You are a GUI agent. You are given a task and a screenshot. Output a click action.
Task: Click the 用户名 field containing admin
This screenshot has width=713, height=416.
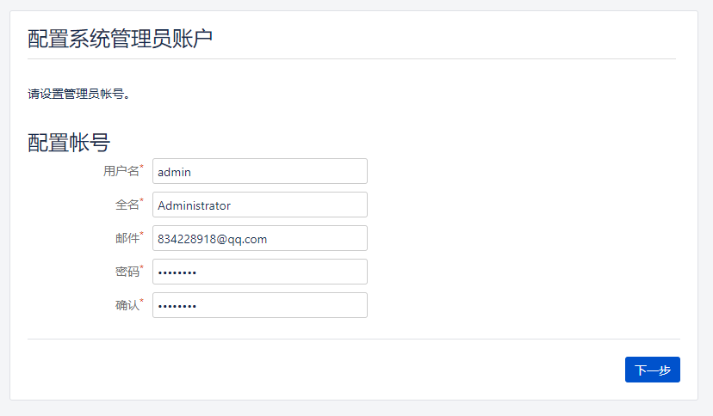(x=260, y=171)
